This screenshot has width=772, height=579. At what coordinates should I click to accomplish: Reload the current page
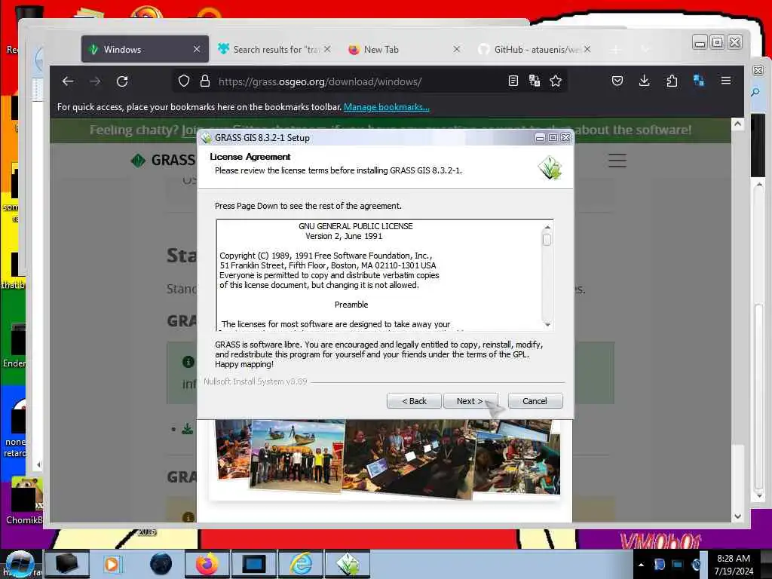122,81
